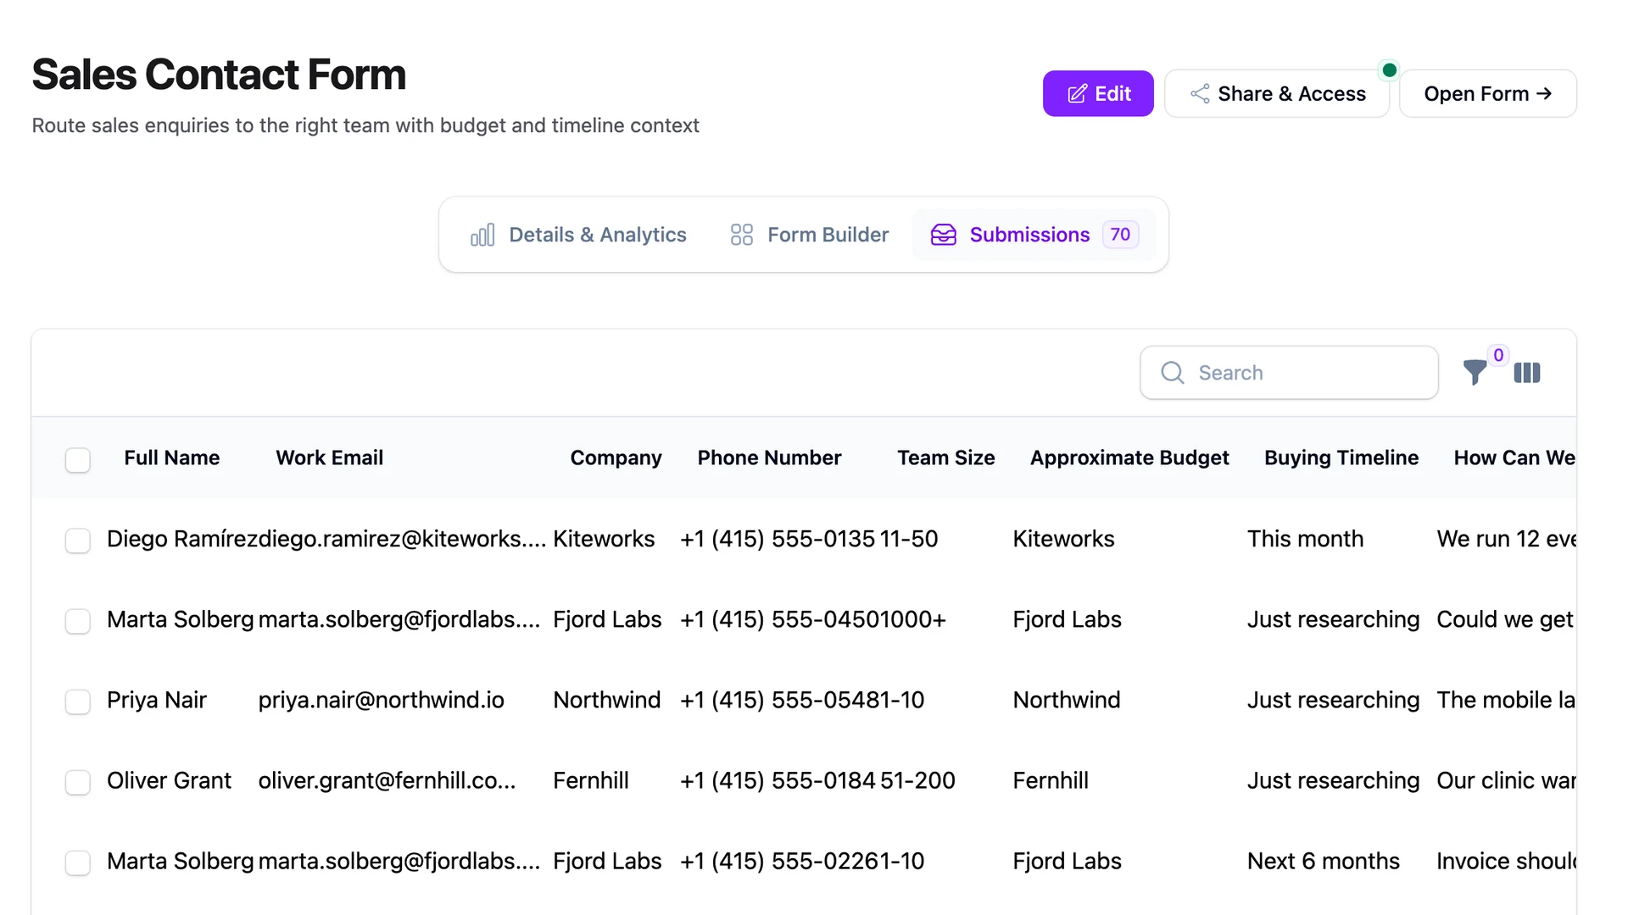The height and width of the screenshot is (915, 1628).
Task: Click the Company column header
Action: (616, 457)
